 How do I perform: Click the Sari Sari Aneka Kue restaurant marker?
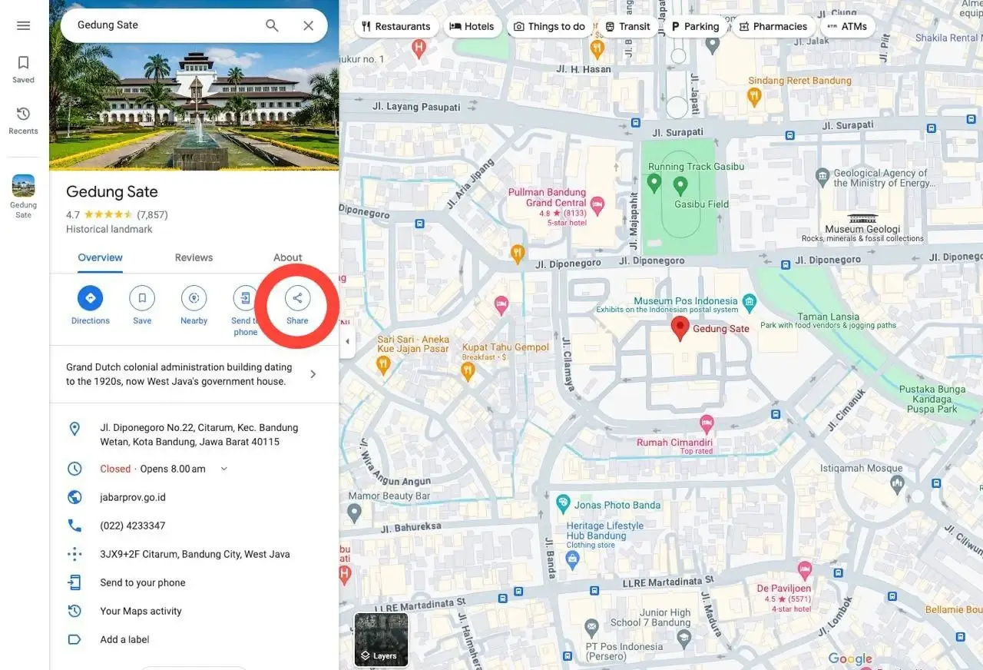click(383, 364)
